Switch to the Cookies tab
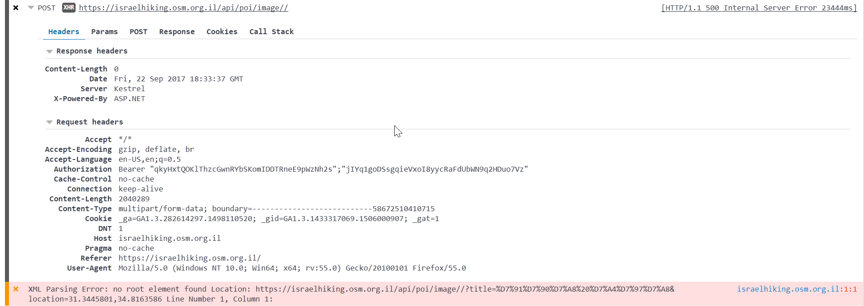This screenshot has width=864, height=306. point(222,31)
